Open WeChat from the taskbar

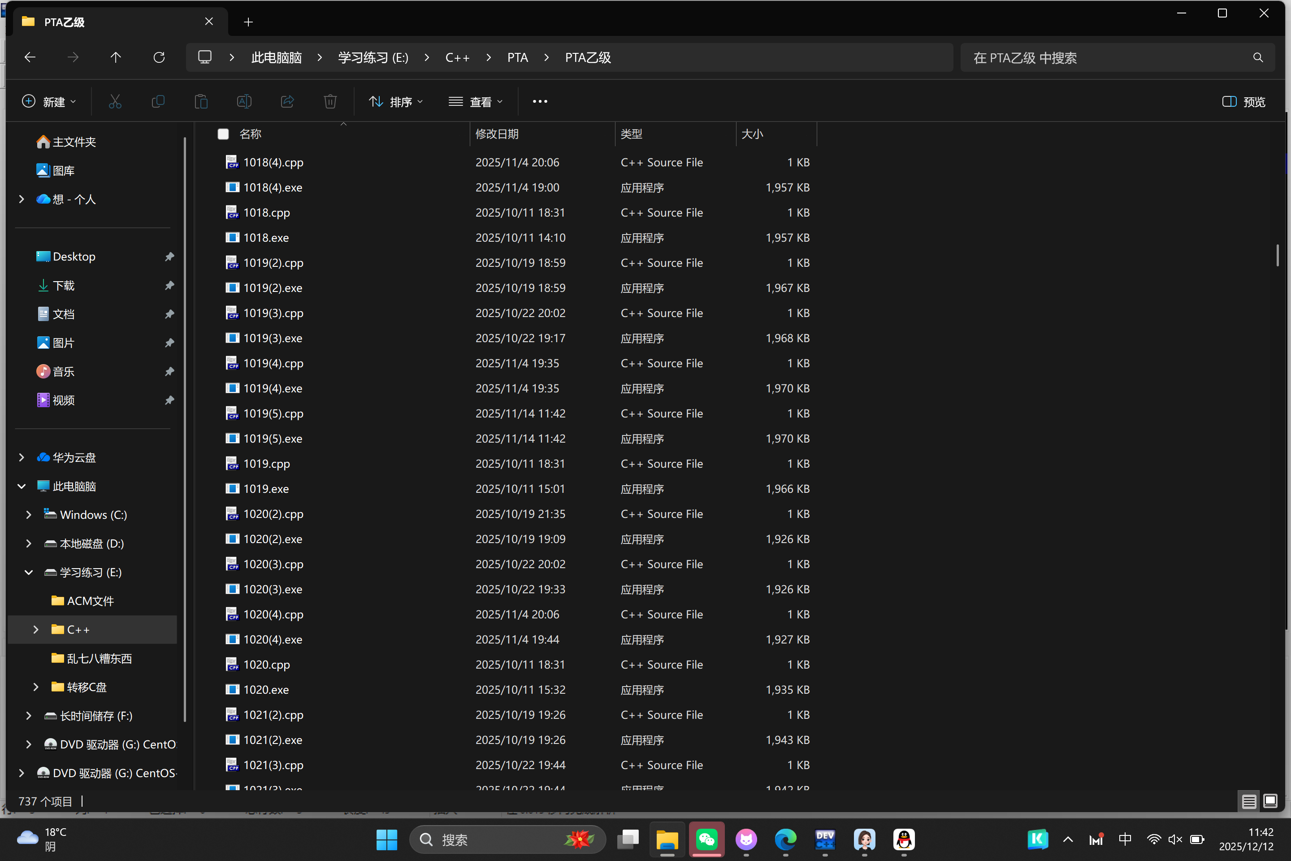(706, 839)
